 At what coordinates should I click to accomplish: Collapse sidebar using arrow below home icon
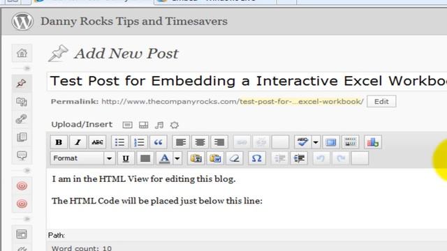click(x=27, y=68)
